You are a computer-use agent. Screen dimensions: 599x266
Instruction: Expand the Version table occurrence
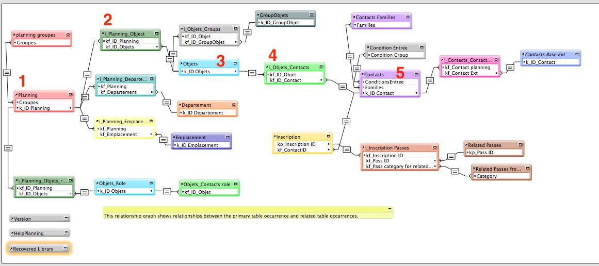pyautogui.click(x=66, y=218)
